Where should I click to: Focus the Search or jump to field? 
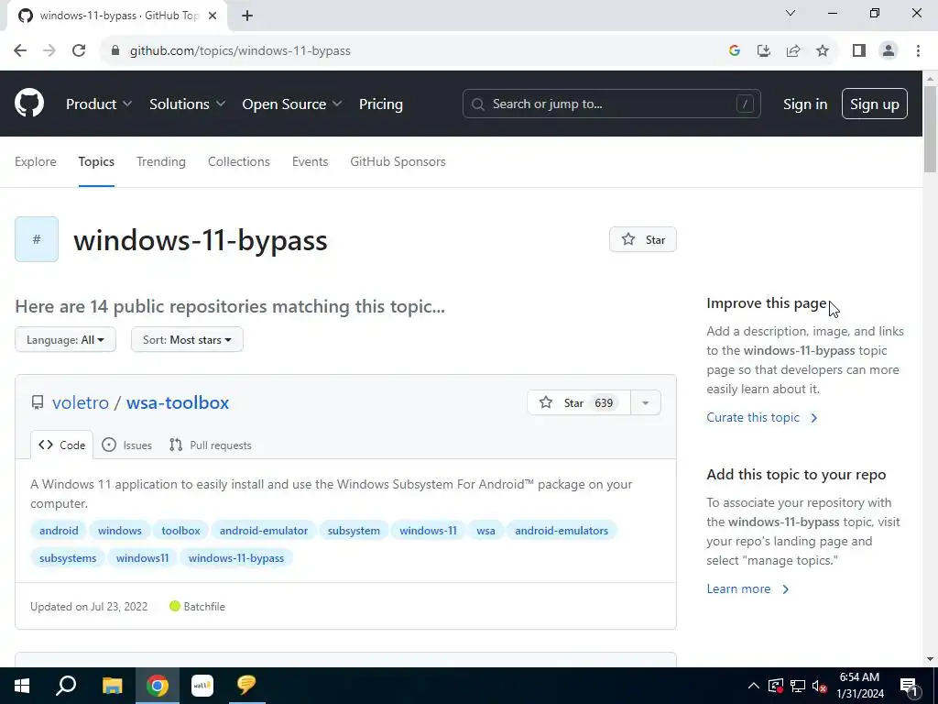(x=611, y=104)
